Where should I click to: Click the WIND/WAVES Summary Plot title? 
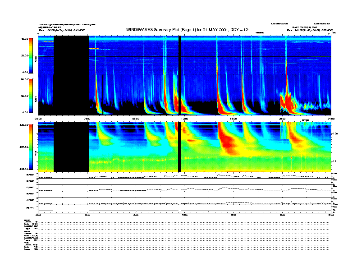(x=188, y=30)
